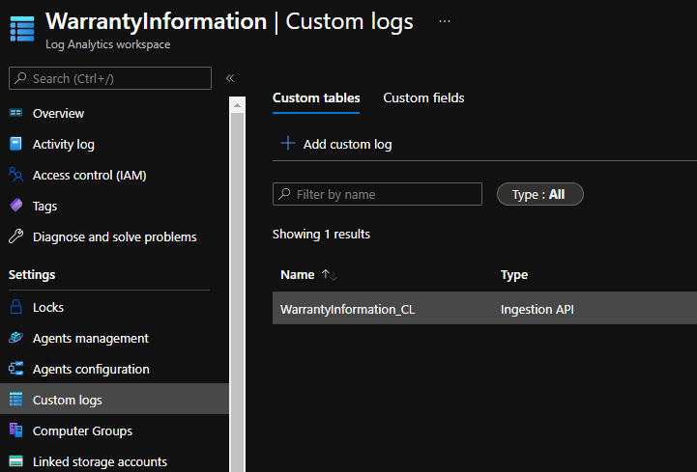Open the Computer Groups icon
This screenshot has width=697, height=472.
[x=15, y=430]
